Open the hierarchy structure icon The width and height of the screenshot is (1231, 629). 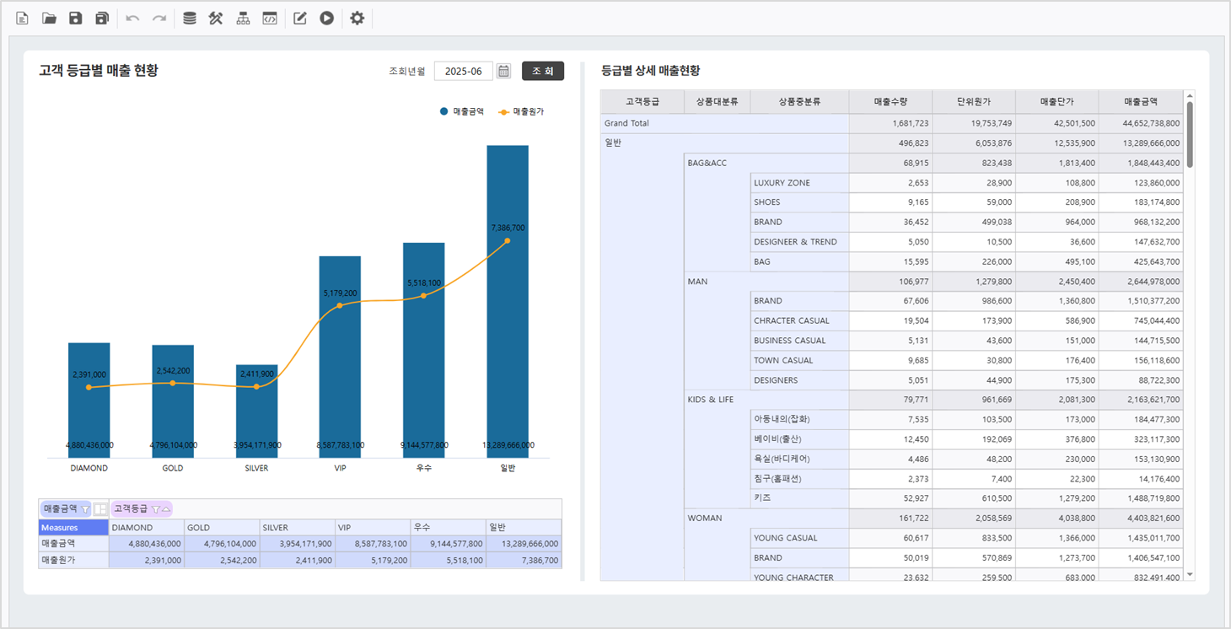(x=243, y=18)
